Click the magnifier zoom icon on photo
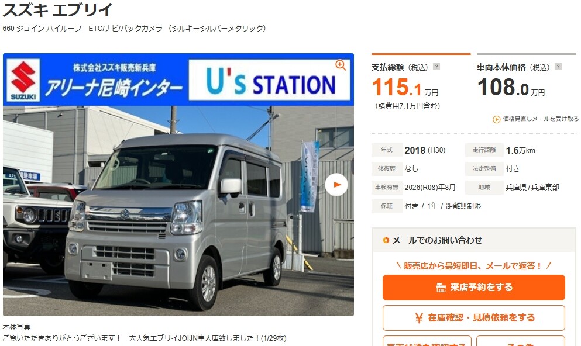 (340, 65)
